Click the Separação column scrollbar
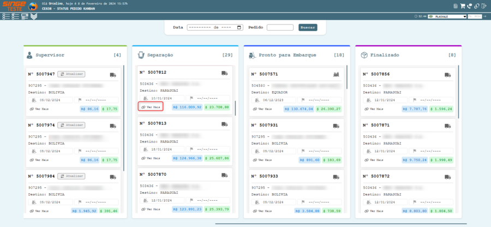491x227 pixels. [235, 107]
